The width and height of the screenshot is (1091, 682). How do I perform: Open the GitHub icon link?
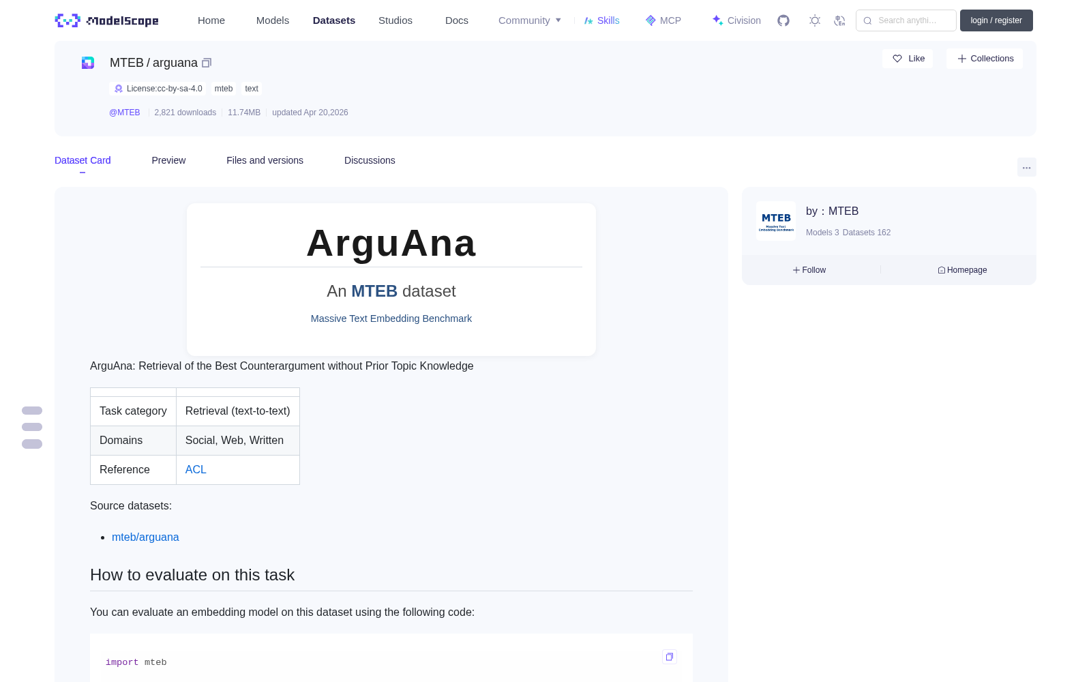coord(783,20)
